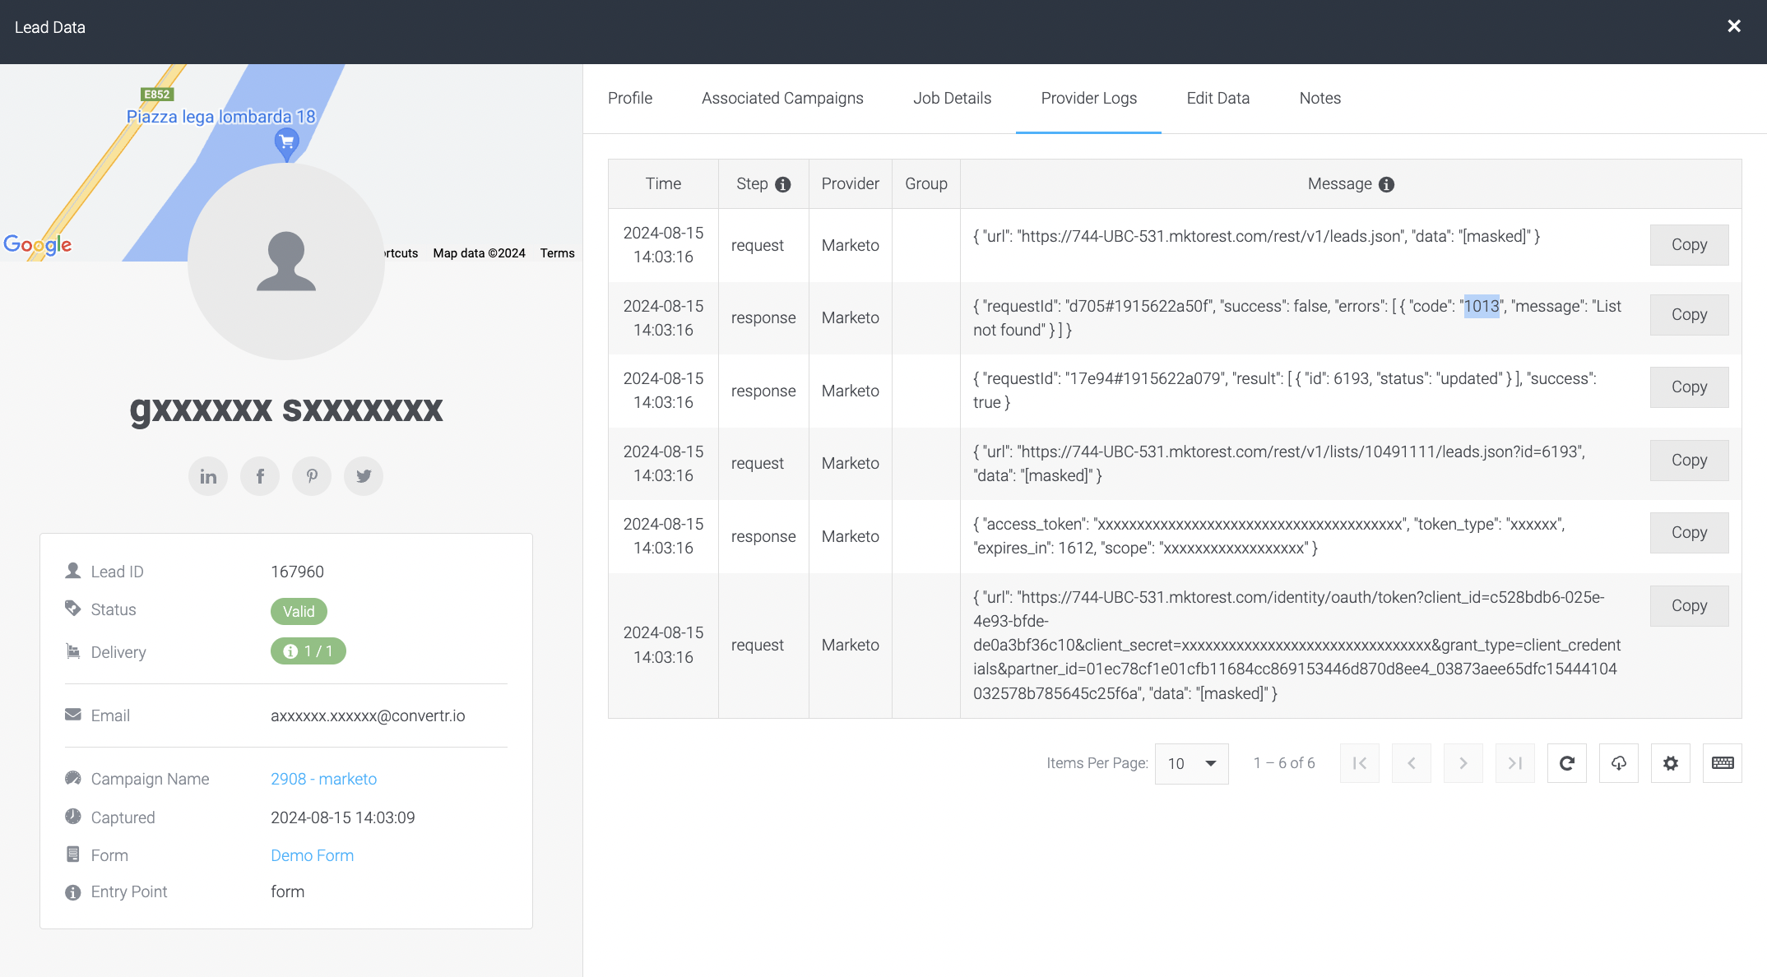
Task: Close the Lead Data dialog
Action: click(1733, 26)
